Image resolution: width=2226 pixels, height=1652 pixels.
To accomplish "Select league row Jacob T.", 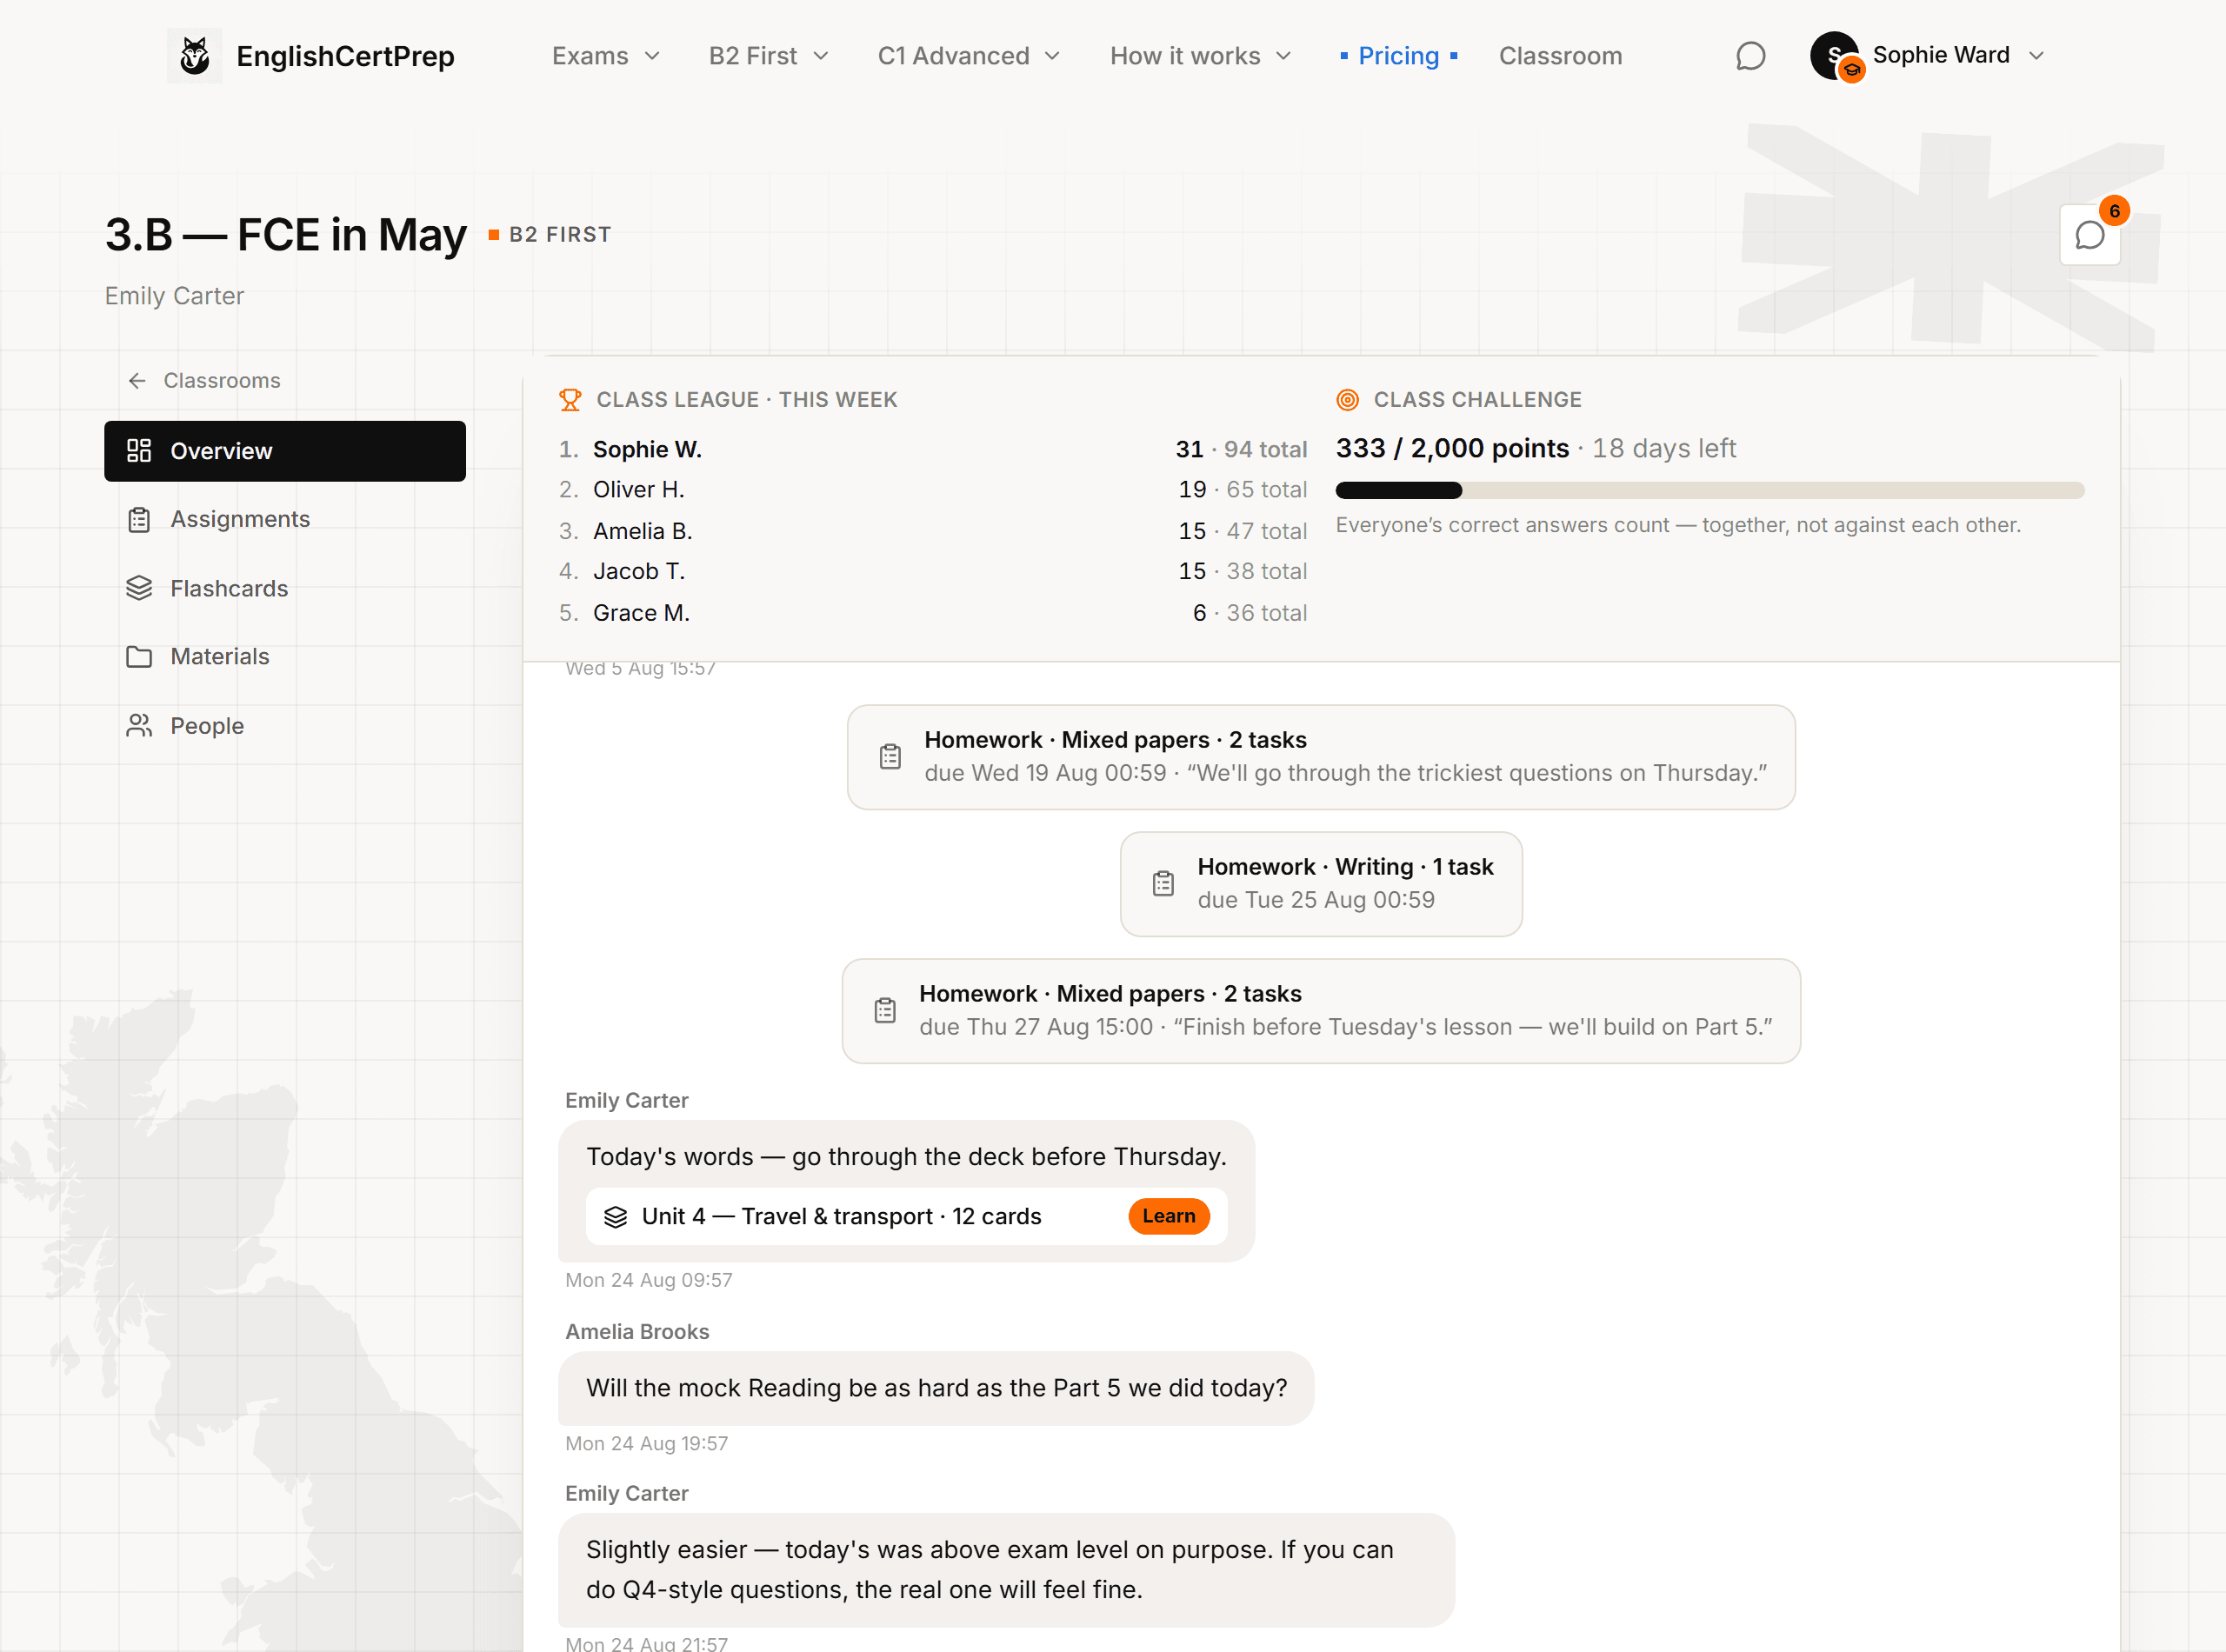I will pyautogui.click(x=932, y=572).
